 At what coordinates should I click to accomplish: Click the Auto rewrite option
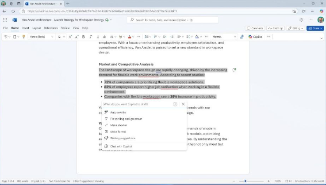point(118,112)
